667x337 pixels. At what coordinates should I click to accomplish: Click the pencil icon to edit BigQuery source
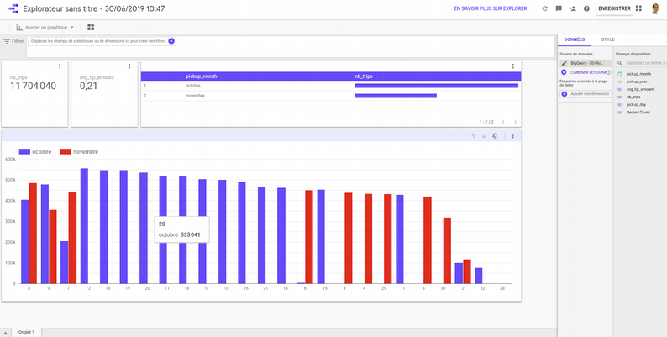tap(565, 63)
